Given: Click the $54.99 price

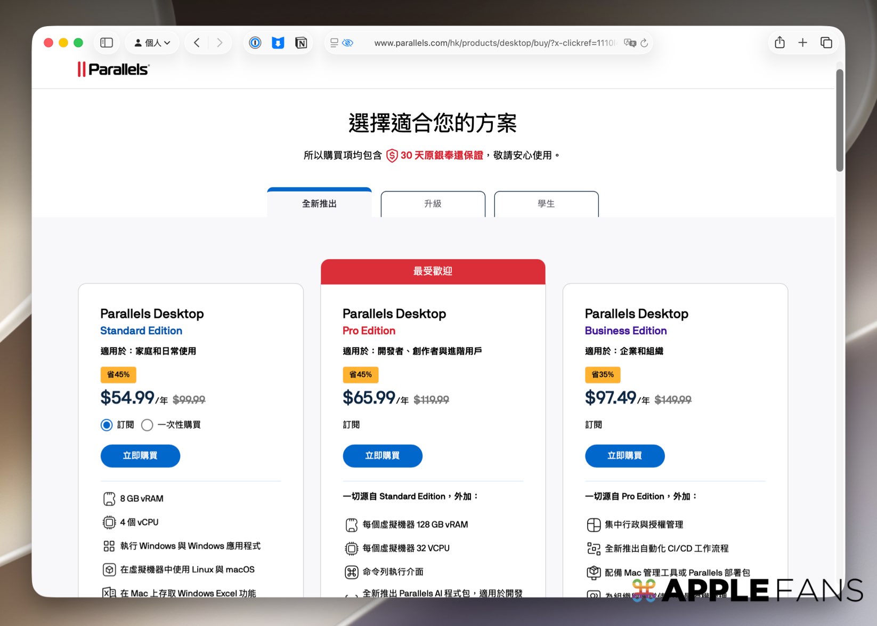Looking at the screenshot, I should [x=127, y=398].
